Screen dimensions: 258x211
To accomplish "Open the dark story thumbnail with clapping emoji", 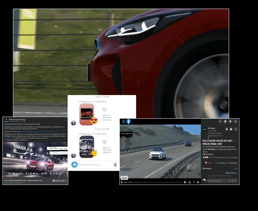I will click(87, 147).
